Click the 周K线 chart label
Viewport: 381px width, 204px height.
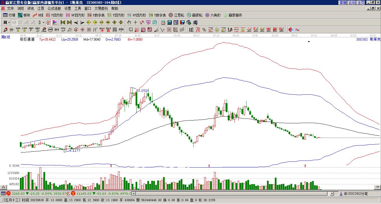coord(6,37)
